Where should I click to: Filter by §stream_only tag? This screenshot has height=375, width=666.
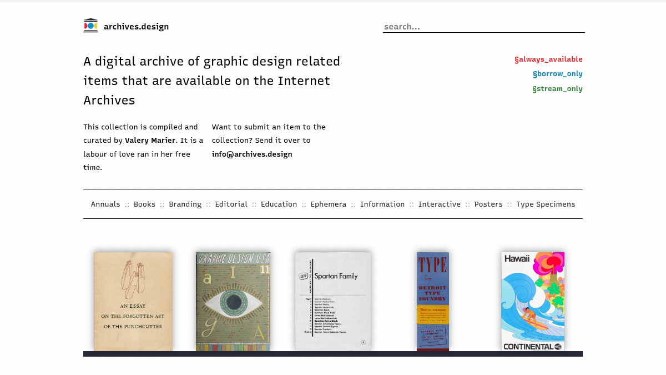pos(557,89)
